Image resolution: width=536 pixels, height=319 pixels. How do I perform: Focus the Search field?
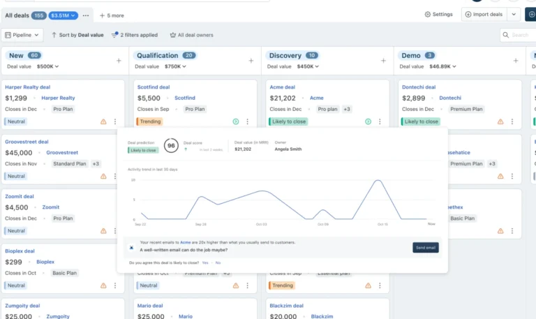(x=519, y=35)
